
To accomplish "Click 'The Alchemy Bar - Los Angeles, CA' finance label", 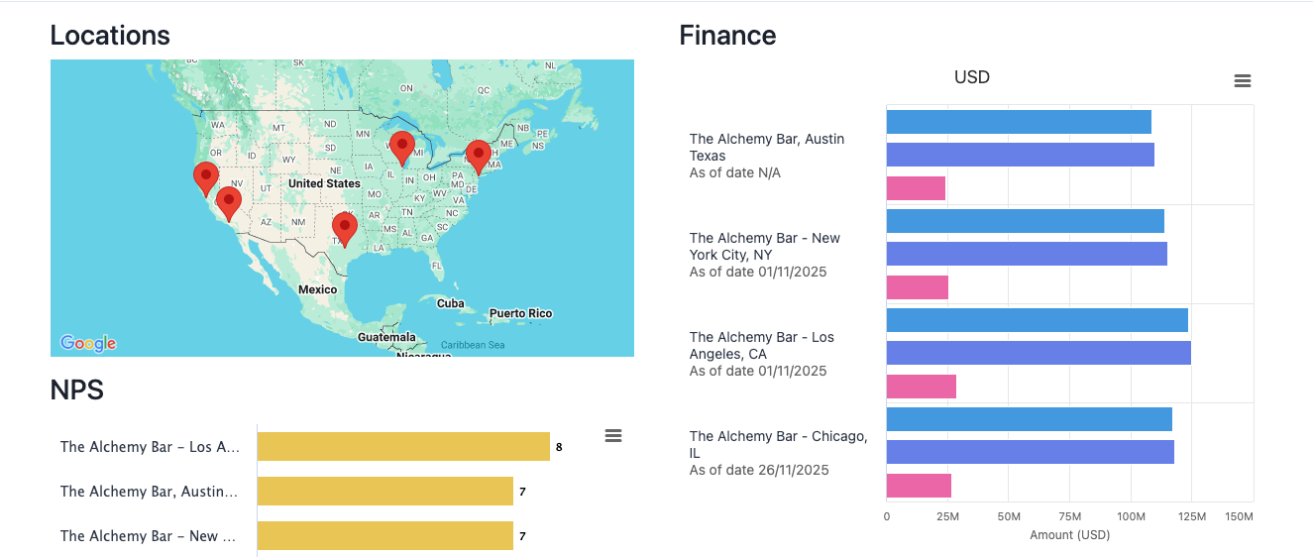I will [762, 346].
